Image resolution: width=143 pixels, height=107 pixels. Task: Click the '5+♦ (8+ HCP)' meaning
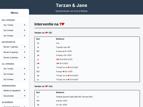pos(61,105)
